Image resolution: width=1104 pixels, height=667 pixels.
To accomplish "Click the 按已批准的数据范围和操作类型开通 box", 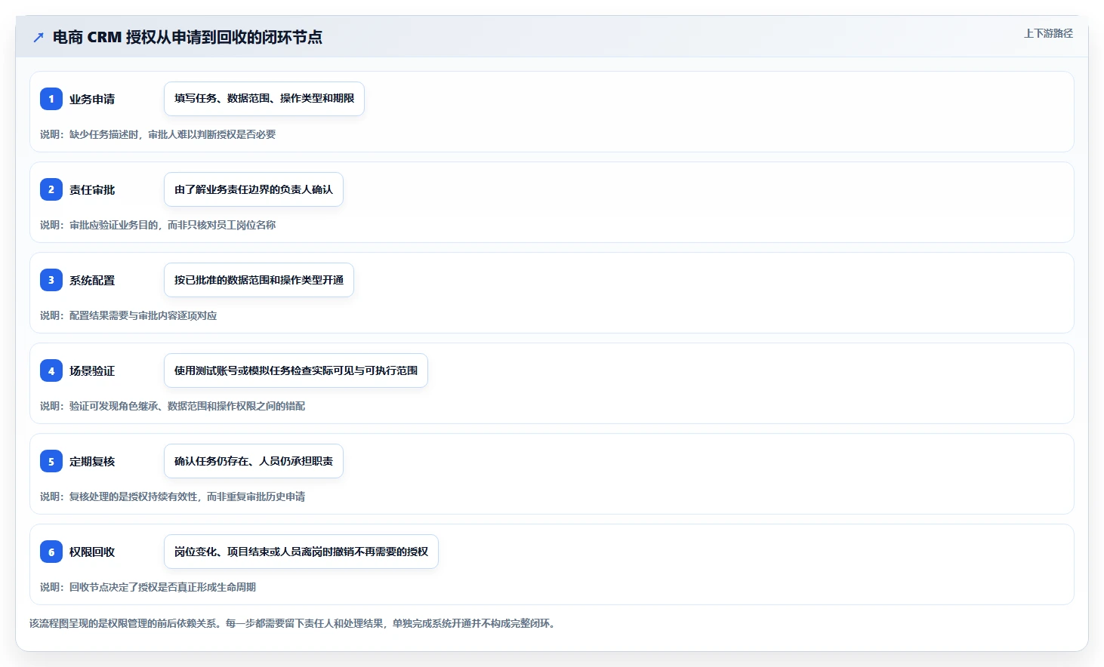I will click(259, 280).
